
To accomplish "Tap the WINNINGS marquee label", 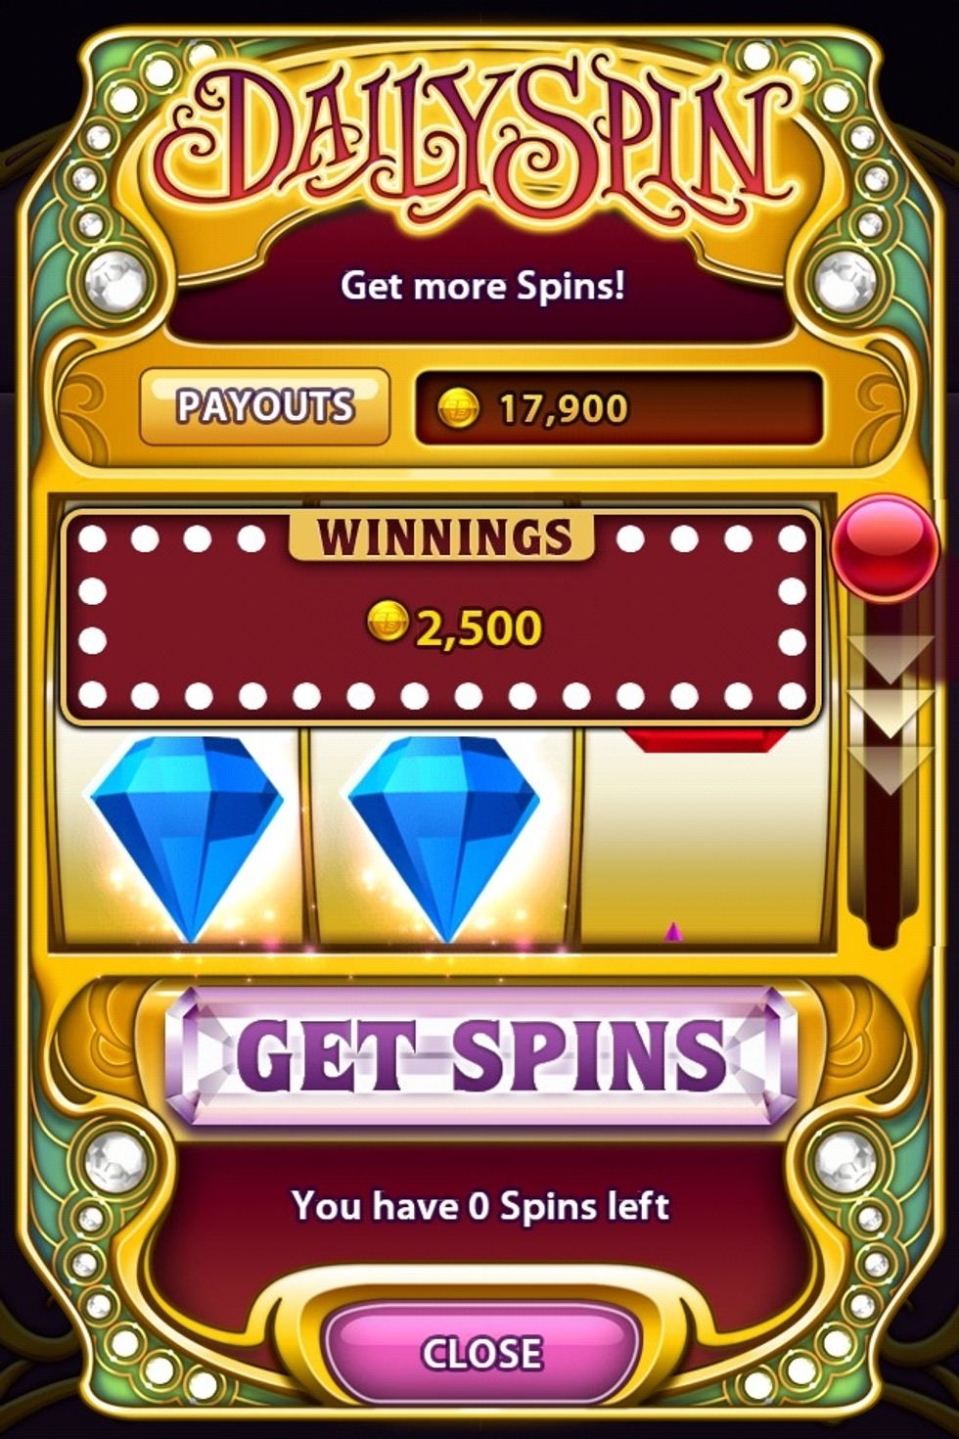I will (x=443, y=537).
